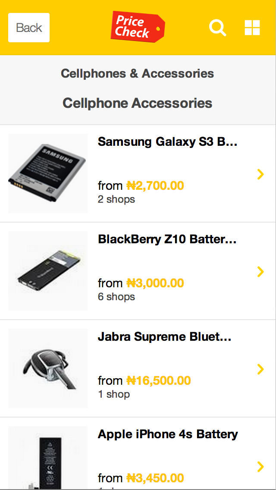276x490 pixels.
Task: Open Jabra Supreme Bluetooth product title
Action: pyautogui.click(x=165, y=337)
